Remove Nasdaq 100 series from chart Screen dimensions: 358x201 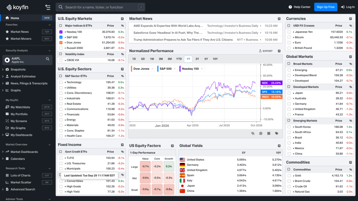[202, 69]
